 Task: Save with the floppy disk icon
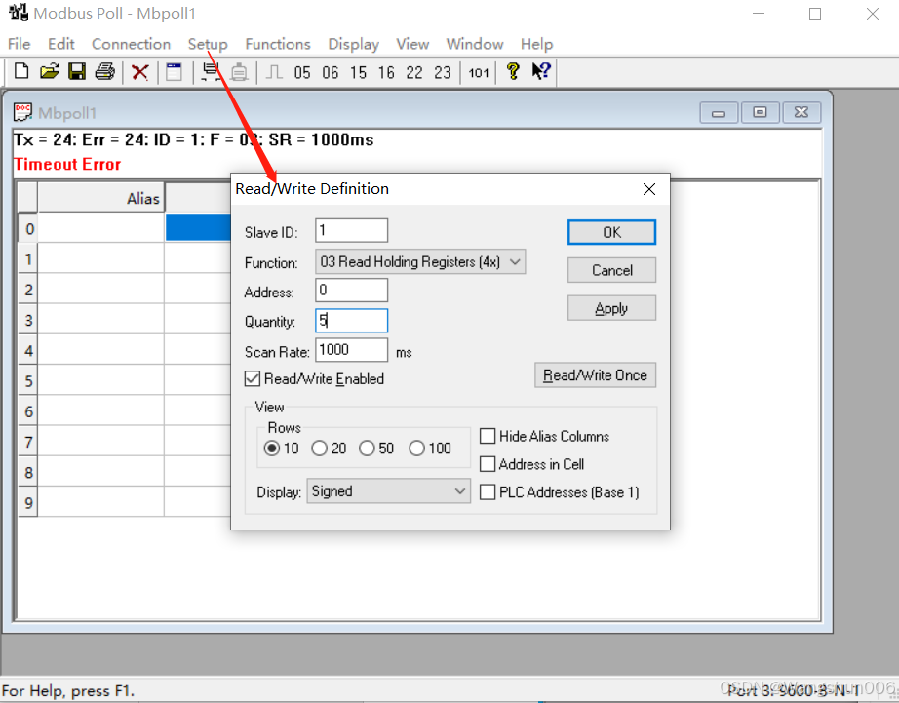77,72
